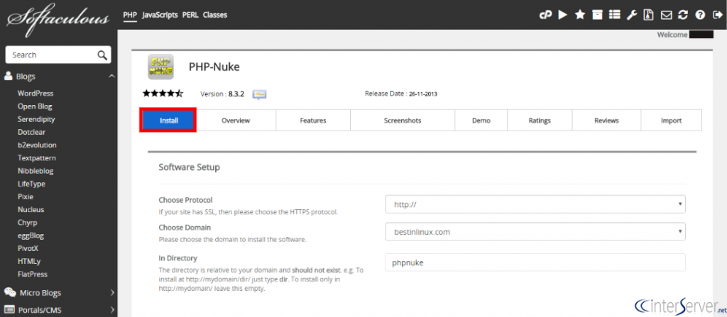727x317 pixels.
Task: Open the cPanel icon in top bar
Action: click(545, 15)
